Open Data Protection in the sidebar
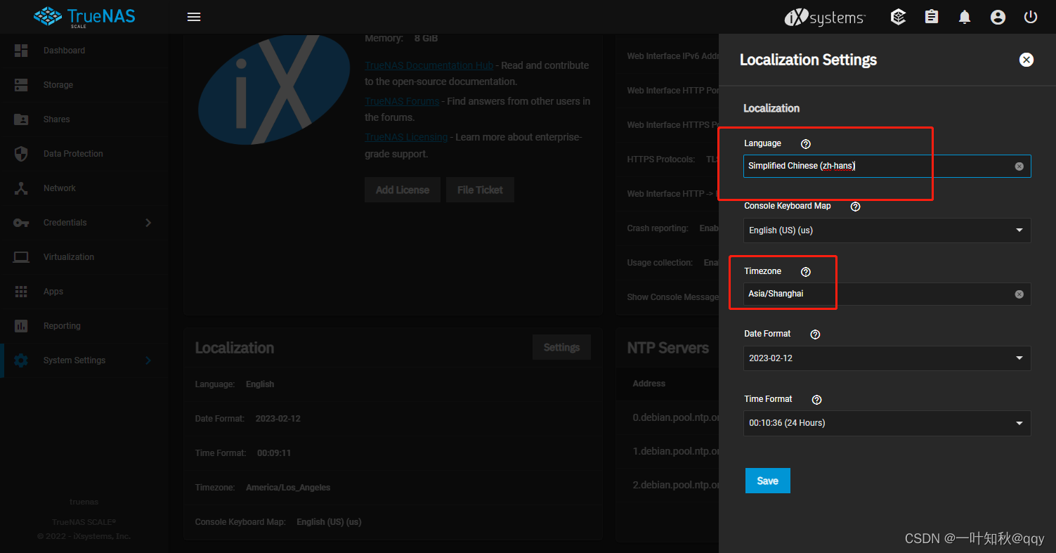 tap(84, 154)
